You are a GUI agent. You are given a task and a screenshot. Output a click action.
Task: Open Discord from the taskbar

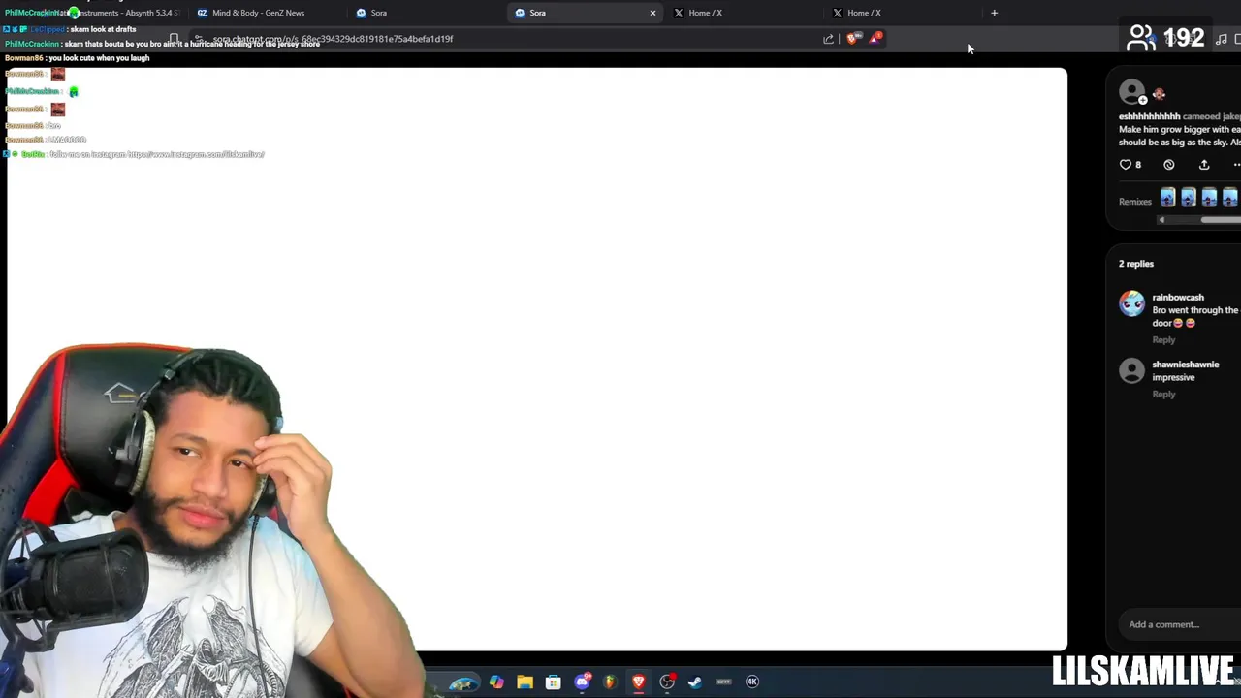tap(582, 682)
